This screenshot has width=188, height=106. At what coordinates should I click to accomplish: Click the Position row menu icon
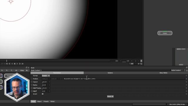point(186,79)
